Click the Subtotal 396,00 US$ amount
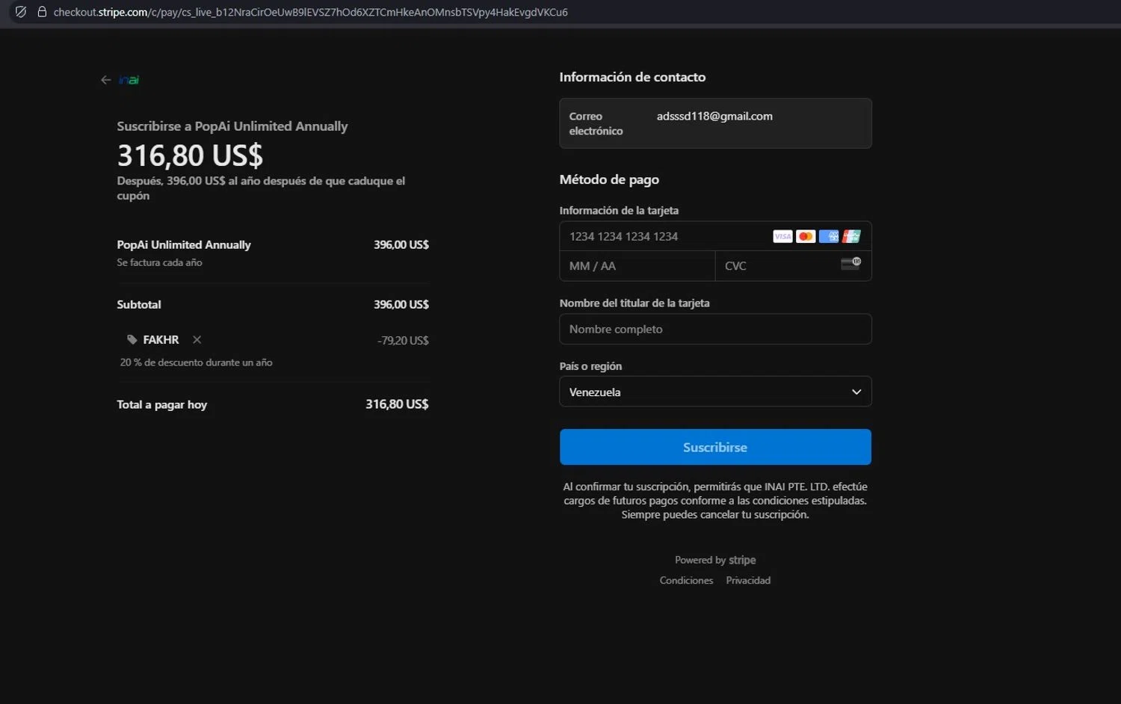Screen dimensions: 1121x704 click(x=401, y=304)
